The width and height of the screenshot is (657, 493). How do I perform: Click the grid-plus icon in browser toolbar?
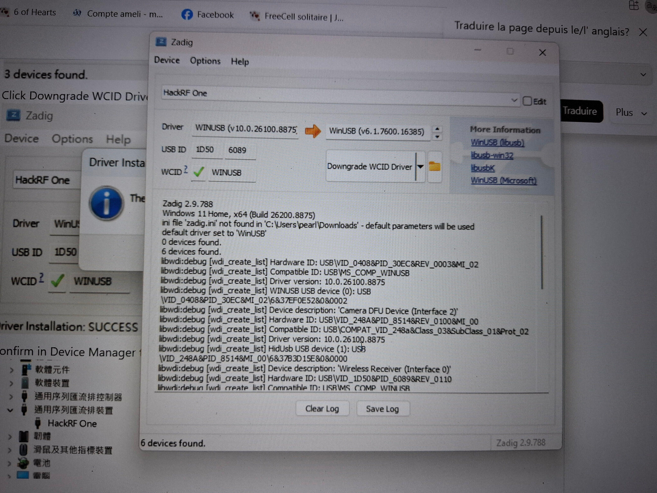pyautogui.click(x=633, y=5)
